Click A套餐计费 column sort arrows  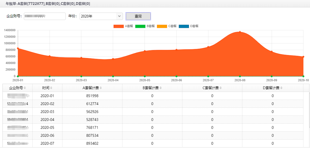(101, 88)
